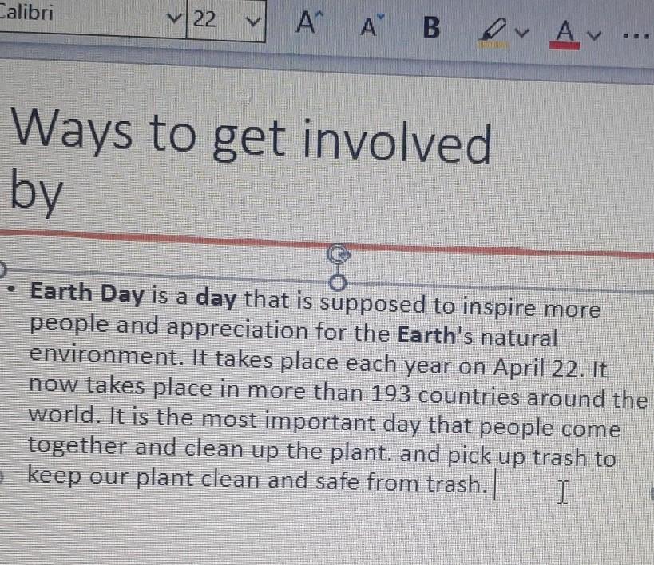Open the font size 22 dropdown
The width and height of the screenshot is (654, 565).
pos(252,21)
